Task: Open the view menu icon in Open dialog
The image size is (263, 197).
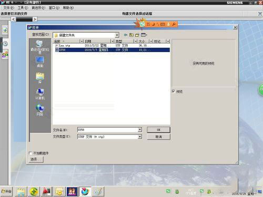Action: [144, 35]
